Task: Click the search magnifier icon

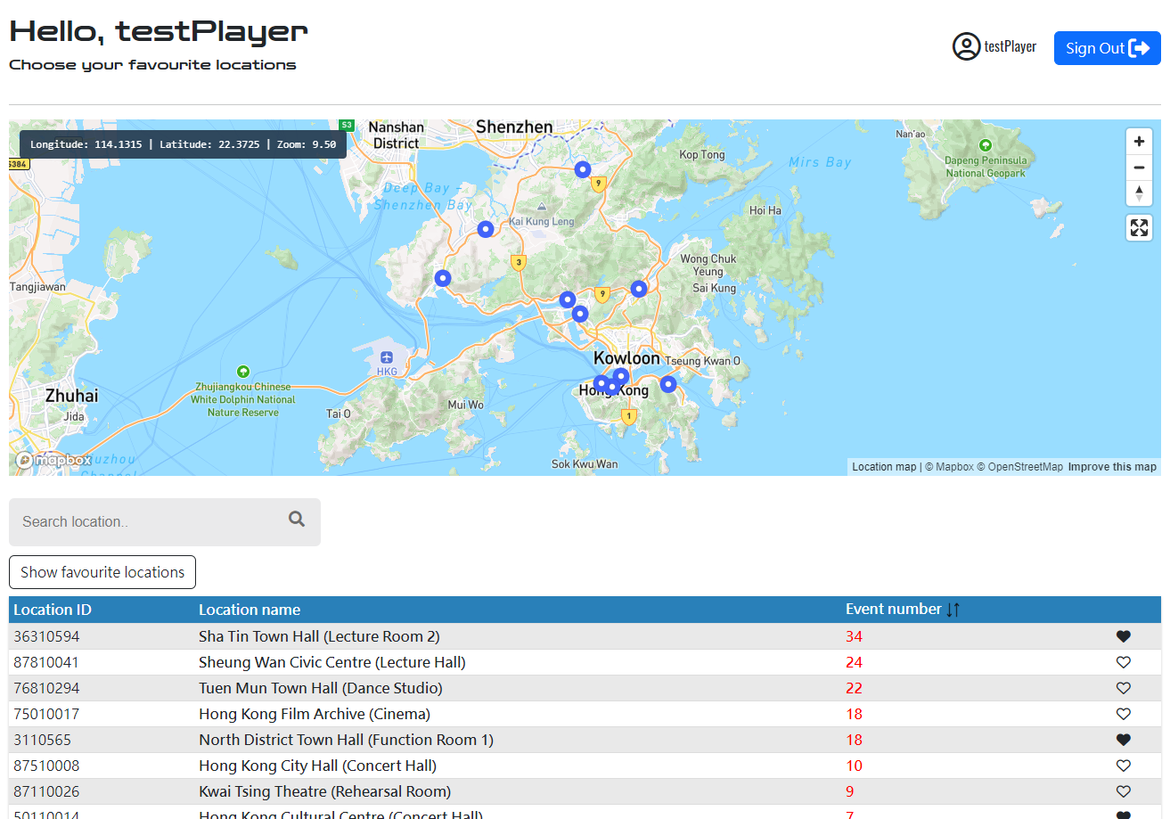Action: pyautogui.click(x=297, y=520)
